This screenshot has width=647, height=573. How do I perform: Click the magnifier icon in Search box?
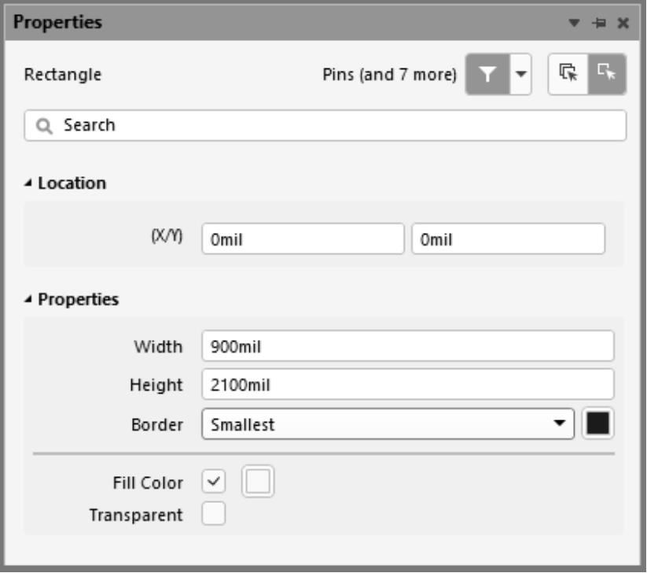pyautogui.click(x=43, y=125)
